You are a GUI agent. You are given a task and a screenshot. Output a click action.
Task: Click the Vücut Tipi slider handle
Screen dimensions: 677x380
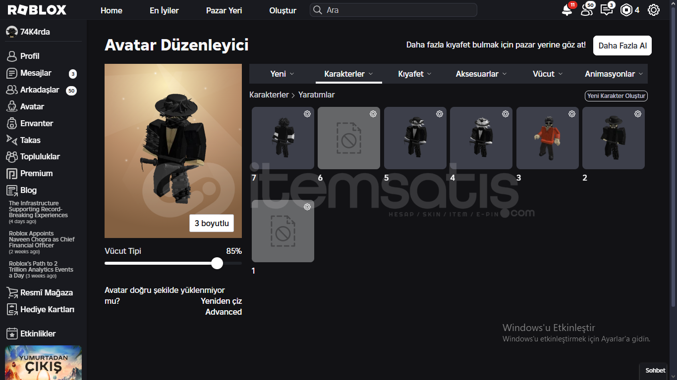[x=217, y=263]
